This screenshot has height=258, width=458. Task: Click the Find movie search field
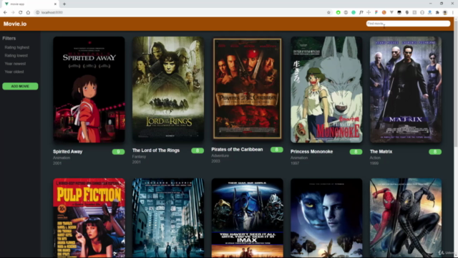pos(408,24)
